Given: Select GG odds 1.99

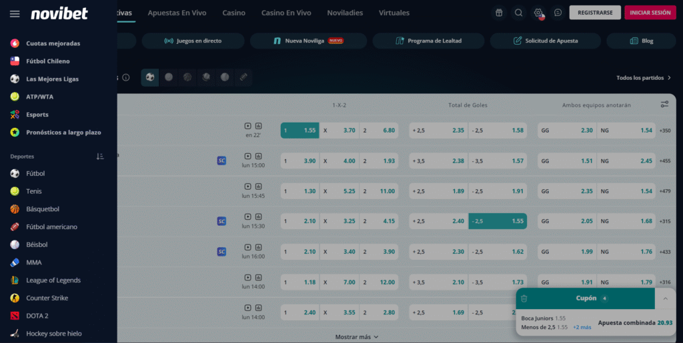Looking at the screenshot, I should (x=566, y=252).
